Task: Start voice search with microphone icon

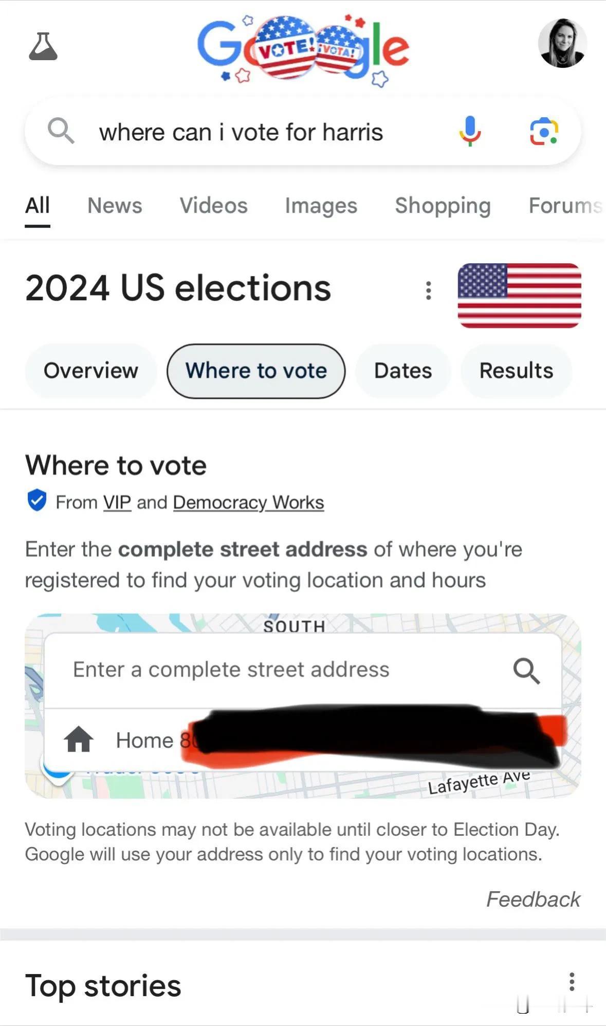Action: click(x=470, y=131)
